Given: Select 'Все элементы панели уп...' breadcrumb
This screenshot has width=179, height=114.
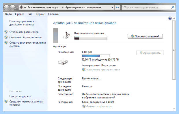Looking at the screenshot, I should [x=44, y=8].
